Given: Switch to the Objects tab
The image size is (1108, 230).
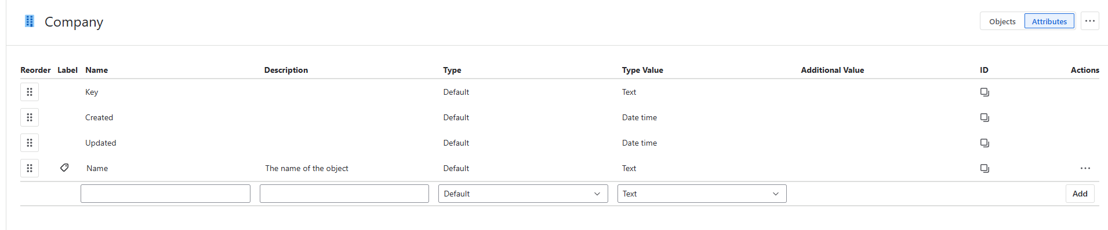Looking at the screenshot, I should click(x=1002, y=21).
